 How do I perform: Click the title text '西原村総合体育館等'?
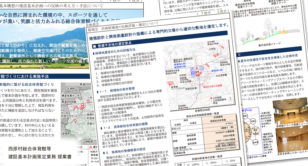(x=30, y=149)
